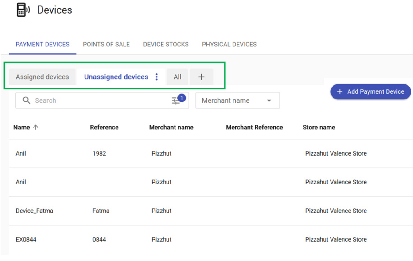413x261 pixels.
Task: Sort by the Store name column header
Action: (319, 128)
